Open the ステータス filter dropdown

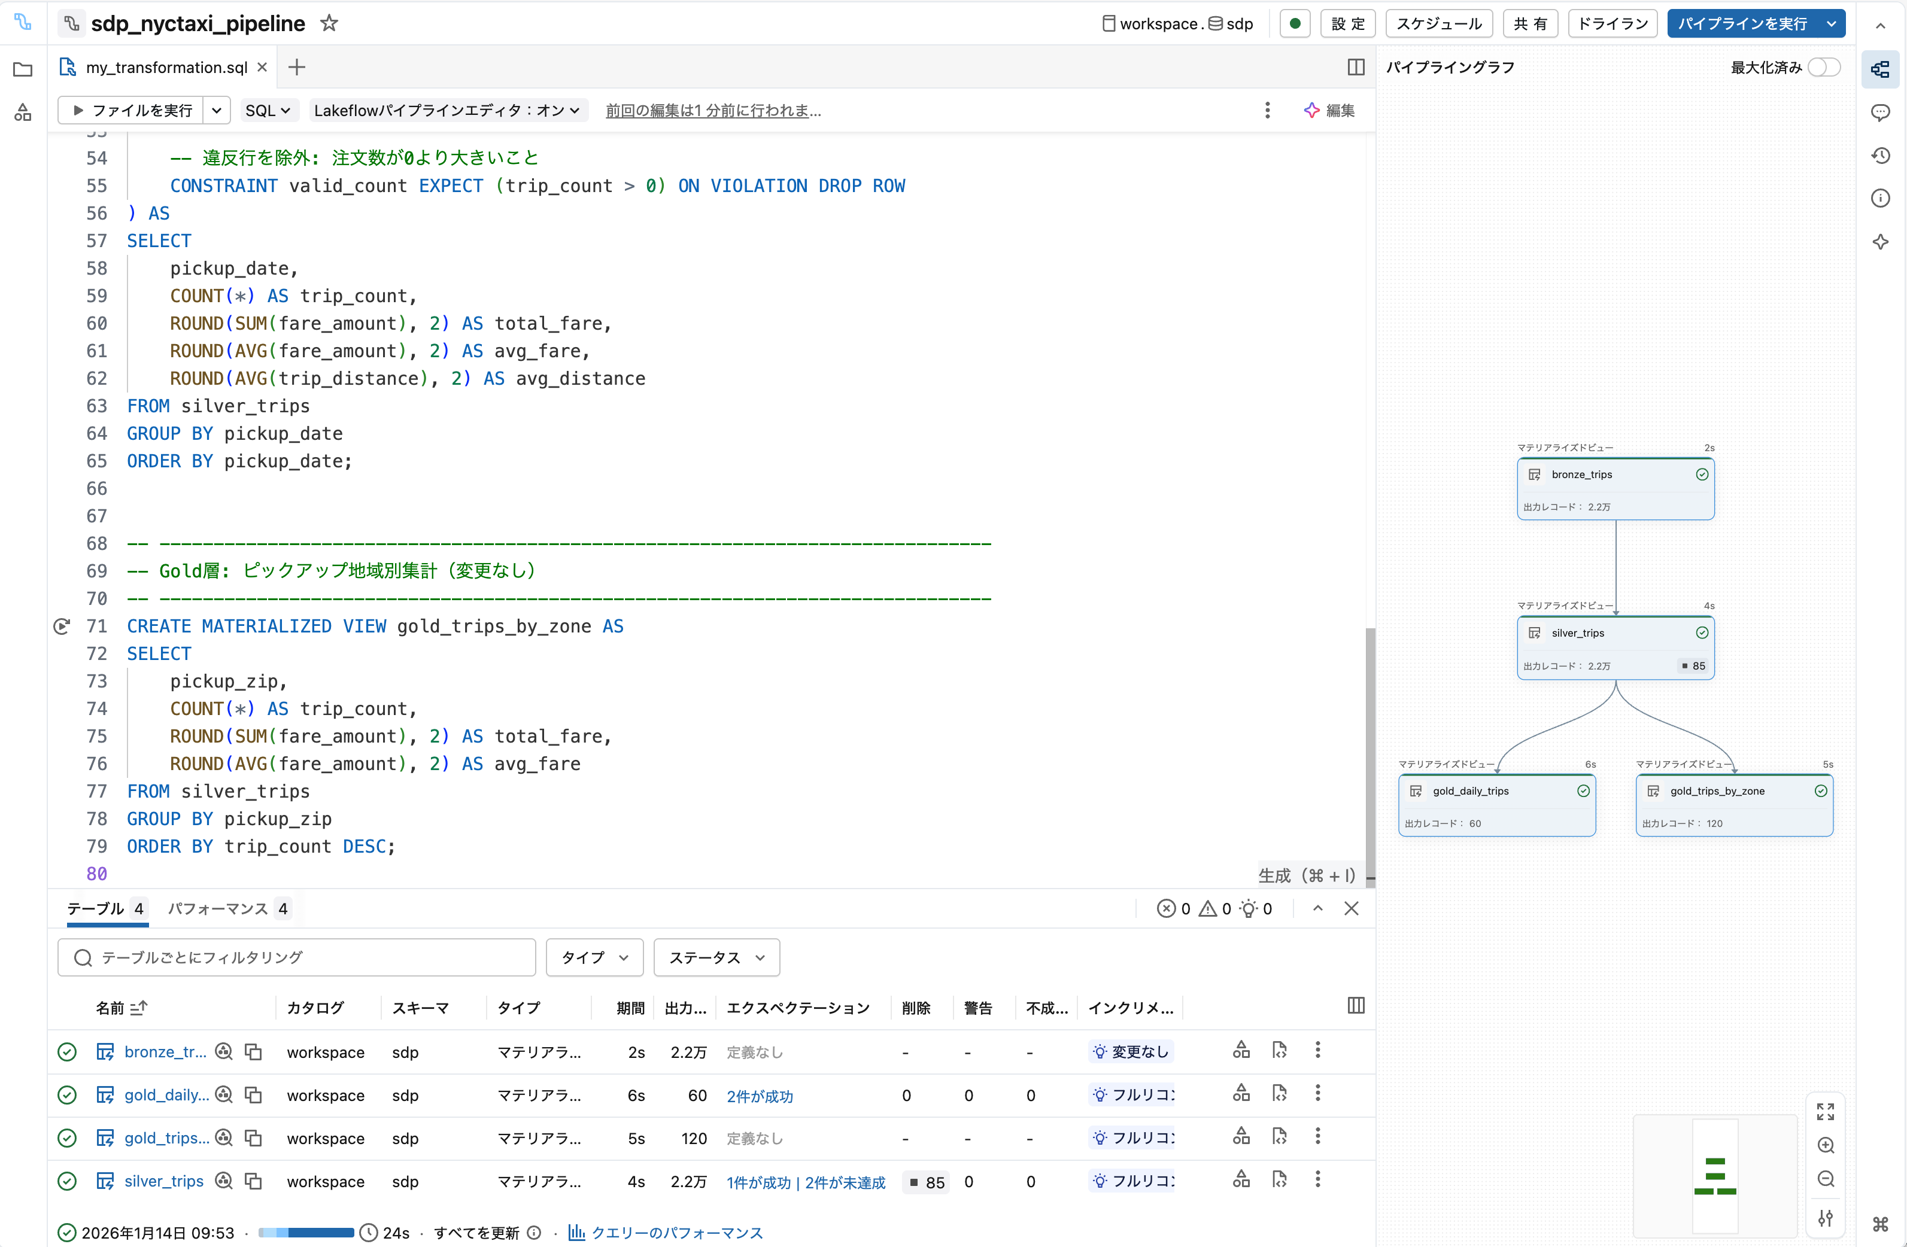click(715, 957)
